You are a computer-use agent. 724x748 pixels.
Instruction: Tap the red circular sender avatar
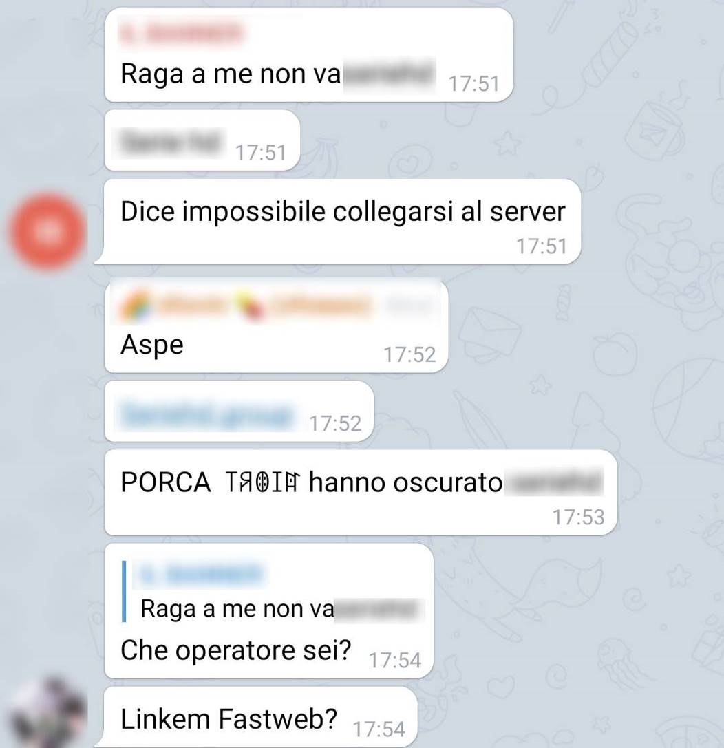pyautogui.click(x=47, y=231)
